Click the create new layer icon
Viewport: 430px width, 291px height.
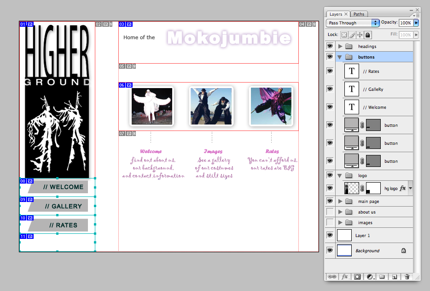pyautogui.click(x=394, y=277)
